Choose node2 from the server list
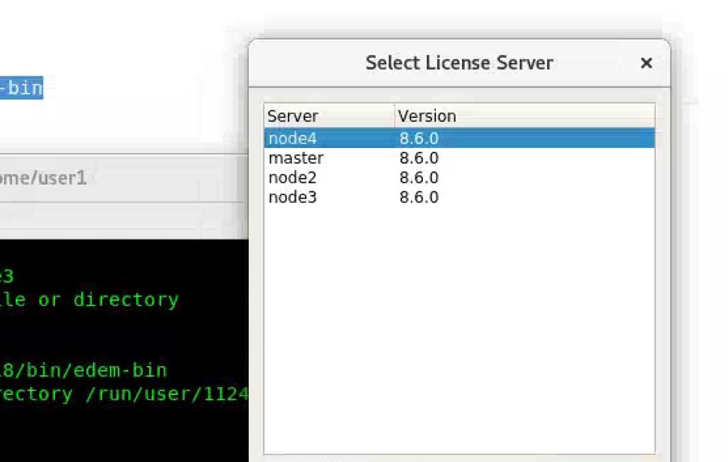 [x=293, y=178]
